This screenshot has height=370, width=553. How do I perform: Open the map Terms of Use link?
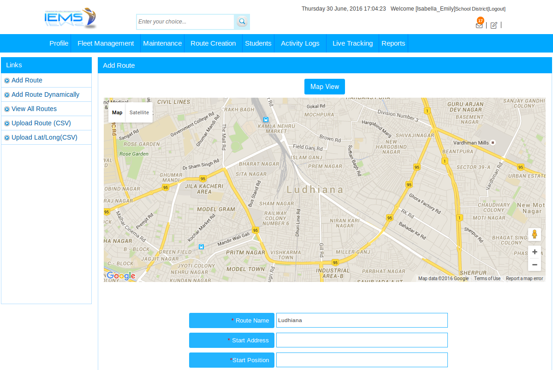coord(487,278)
